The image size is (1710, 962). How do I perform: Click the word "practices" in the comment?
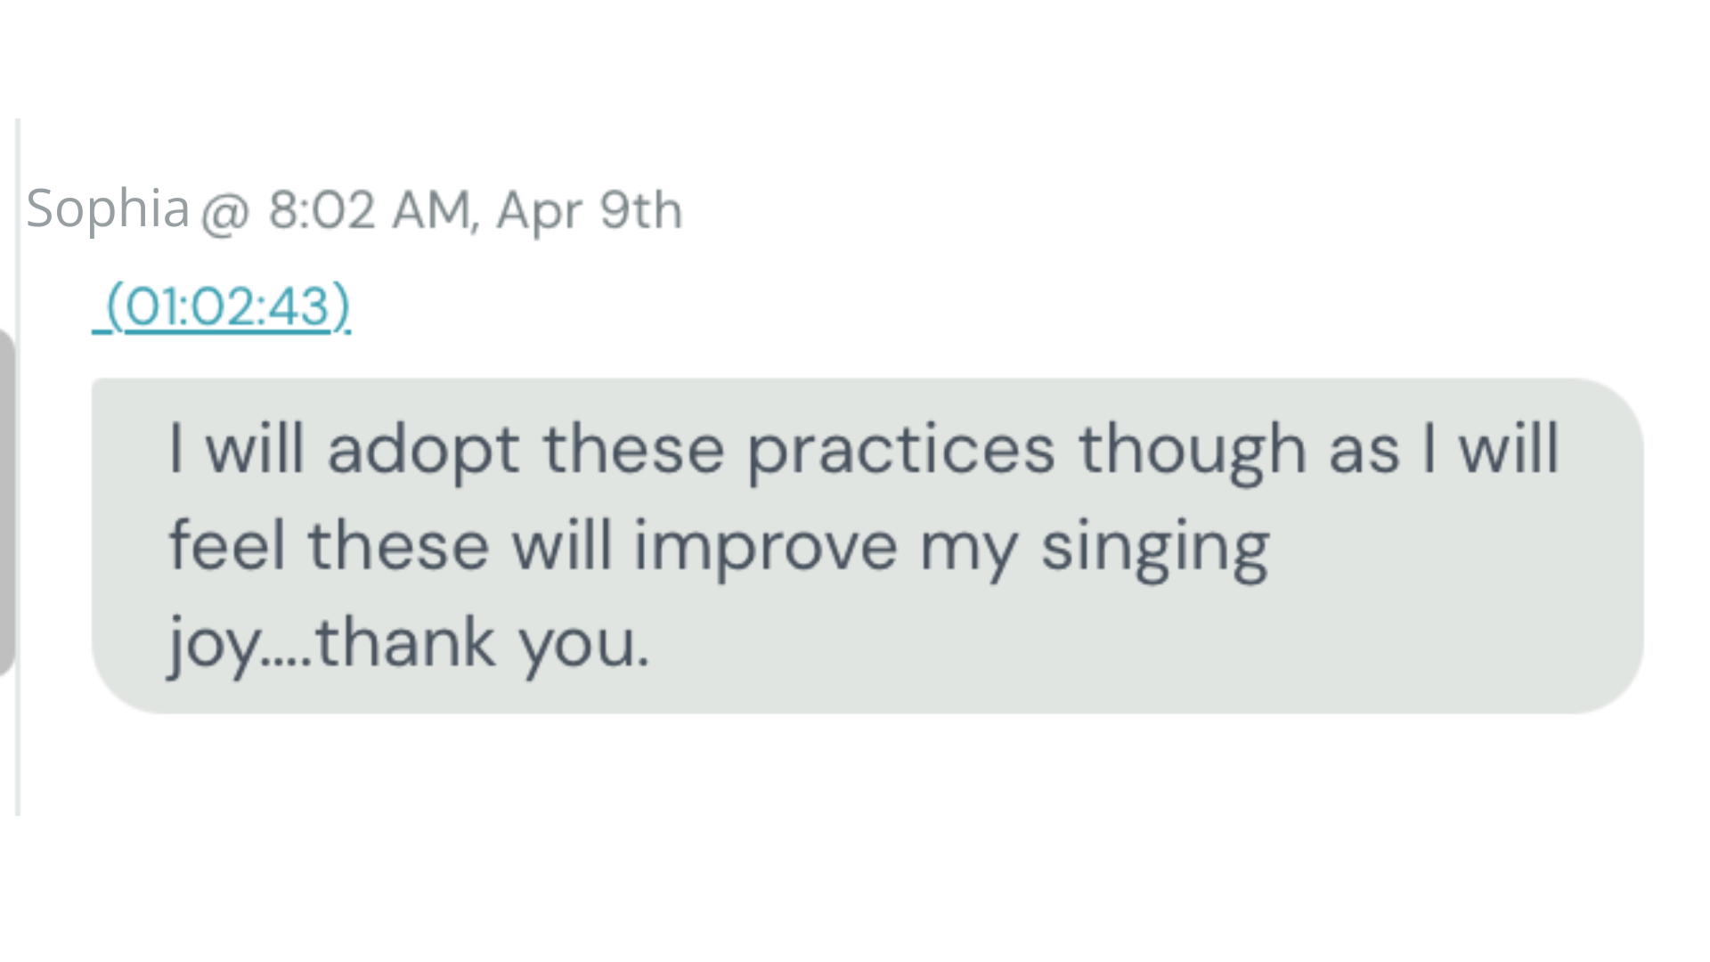point(900,451)
